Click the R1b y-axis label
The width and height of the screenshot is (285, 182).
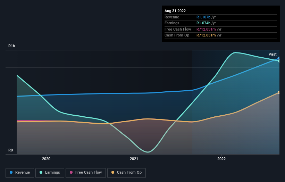(x=12, y=46)
